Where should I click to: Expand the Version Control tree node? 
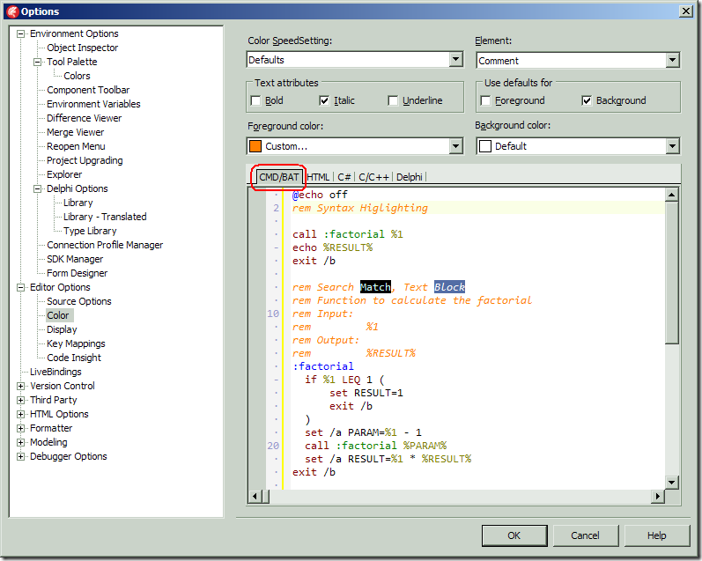[21, 386]
